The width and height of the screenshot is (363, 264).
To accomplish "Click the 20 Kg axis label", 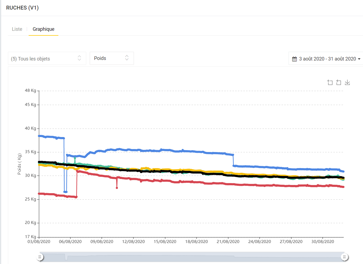I will coord(30,223).
